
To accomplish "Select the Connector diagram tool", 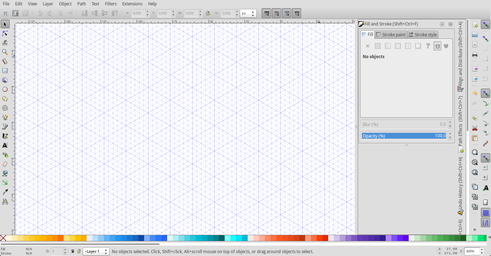I will tap(5, 201).
